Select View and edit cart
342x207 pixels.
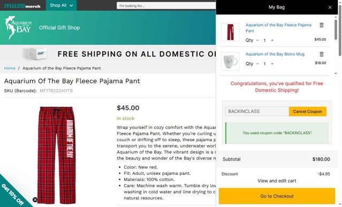coord(277,181)
